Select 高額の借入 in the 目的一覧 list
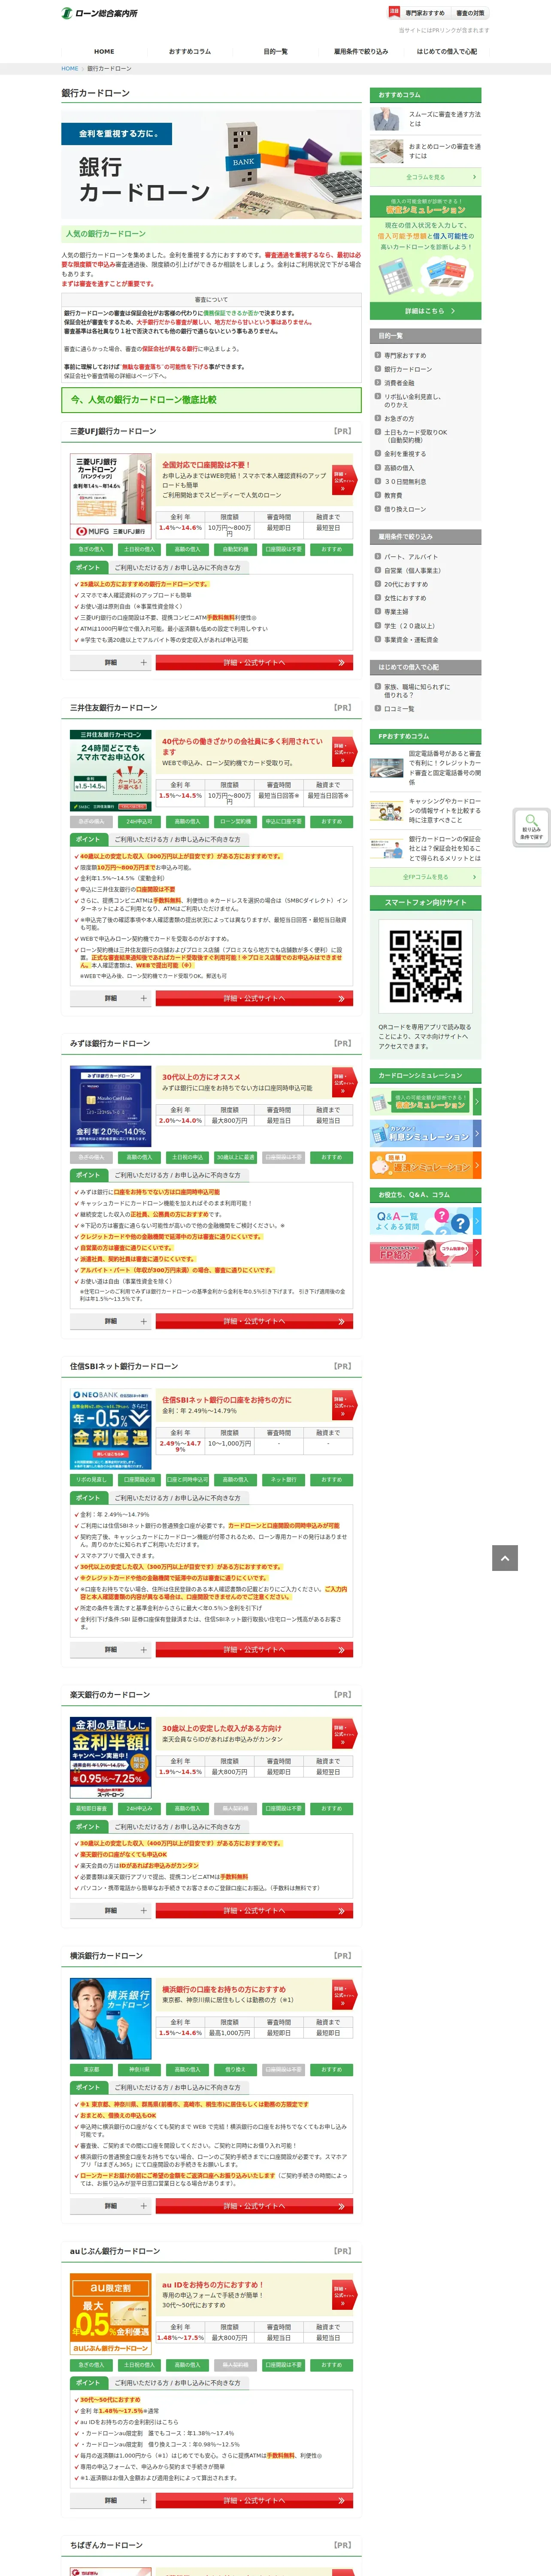Image resolution: width=551 pixels, height=2576 pixels. coord(399,468)
